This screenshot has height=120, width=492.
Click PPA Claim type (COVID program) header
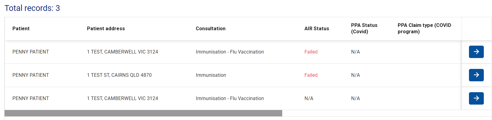pos(424,28)
